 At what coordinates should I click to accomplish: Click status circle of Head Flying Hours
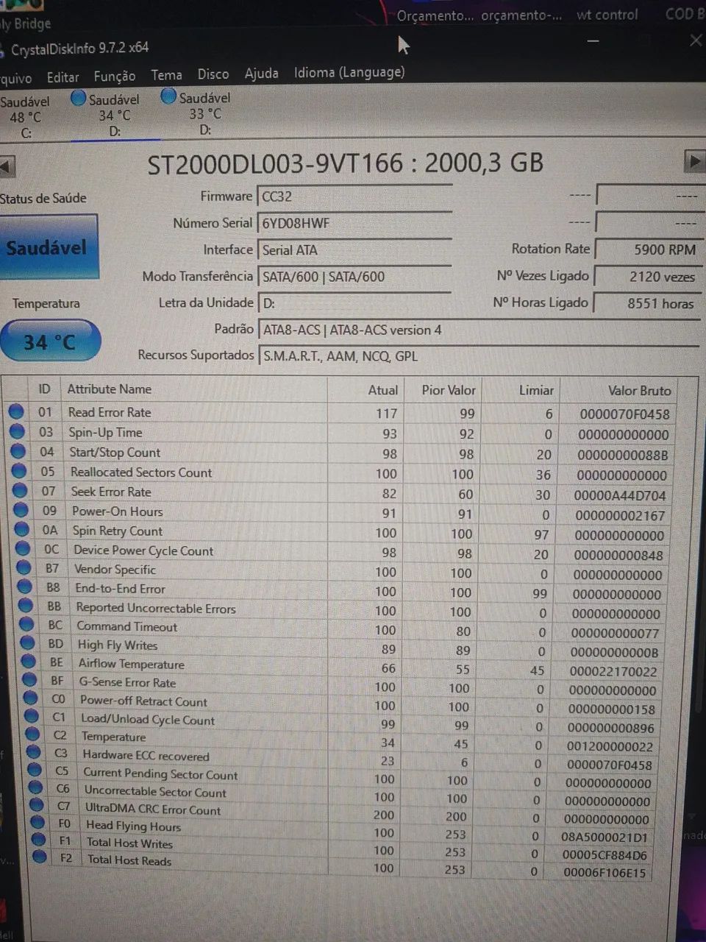click(x=37, y=823)
